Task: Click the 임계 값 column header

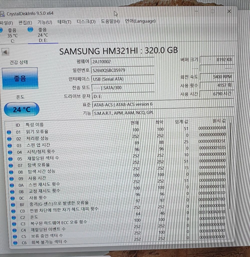Action: click(x=182, y=121)
